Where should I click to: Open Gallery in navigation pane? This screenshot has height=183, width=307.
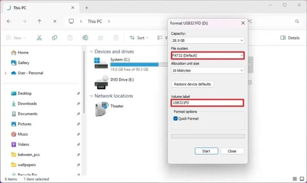coord(20,63)
